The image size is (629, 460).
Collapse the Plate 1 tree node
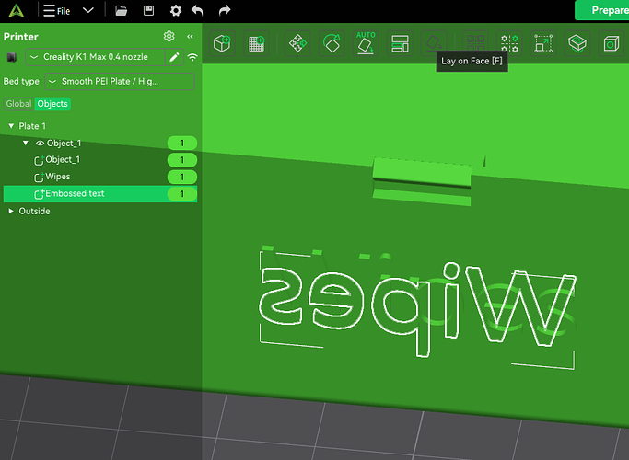click(x=10, y=126)
